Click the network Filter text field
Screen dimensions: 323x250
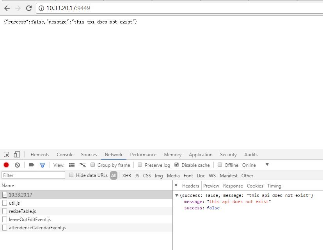34,175
